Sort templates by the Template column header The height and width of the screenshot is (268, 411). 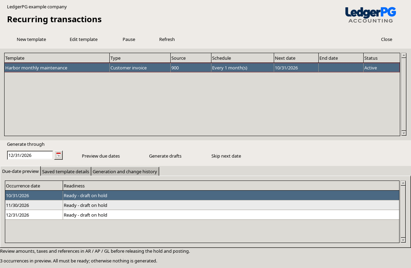point(57,58)
